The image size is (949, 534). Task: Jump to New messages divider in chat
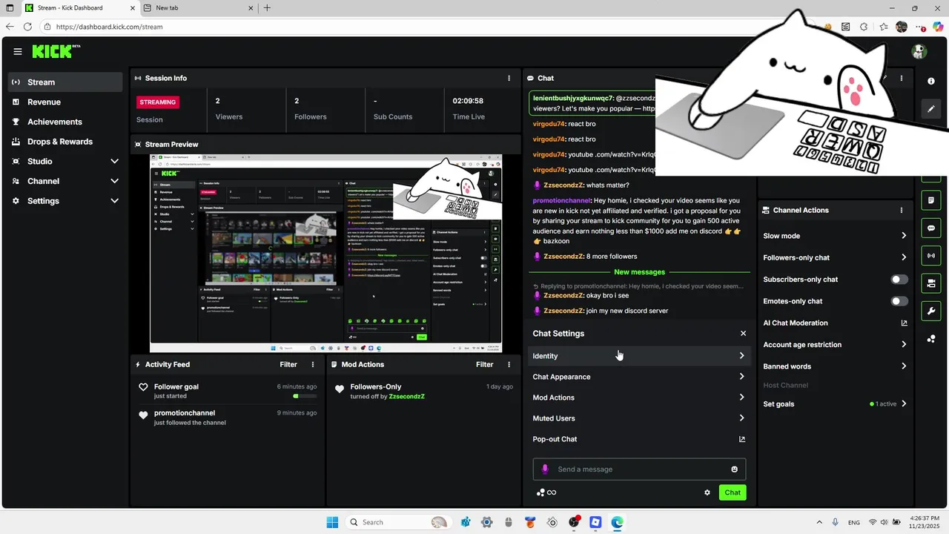tap(639, 272)
